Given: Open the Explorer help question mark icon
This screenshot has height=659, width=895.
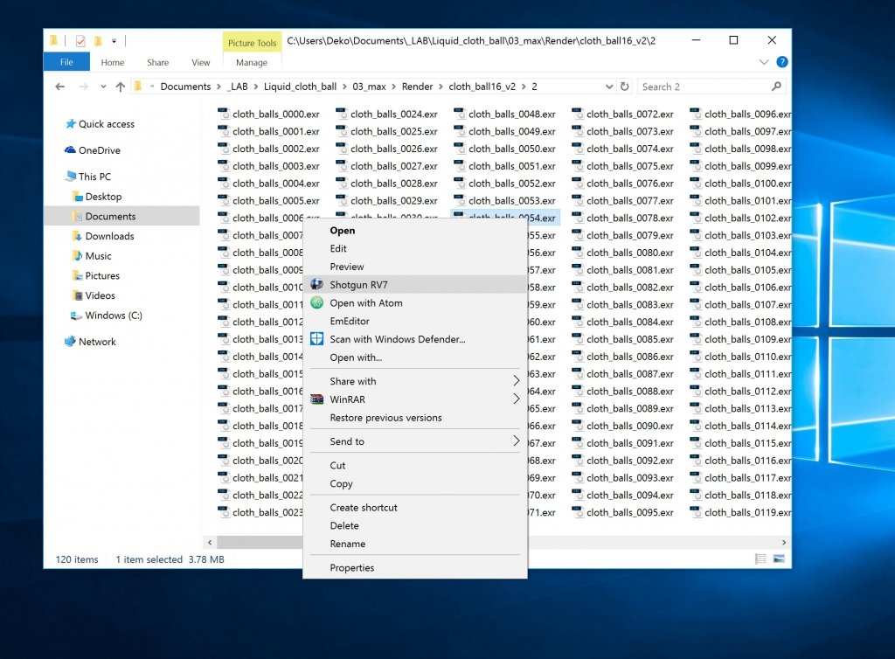Looking at the screenshot, I should point(782,62).
